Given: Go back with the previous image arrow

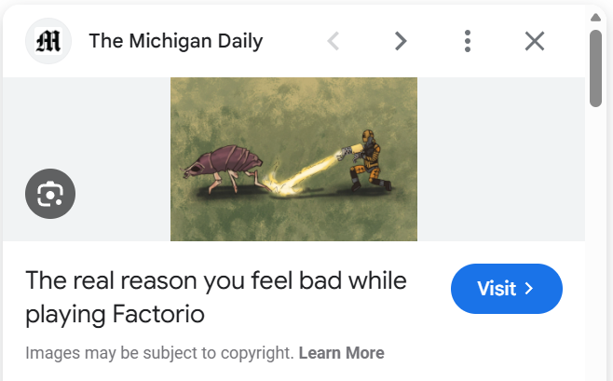Looking at the screenshot, I should click(334, 41).
